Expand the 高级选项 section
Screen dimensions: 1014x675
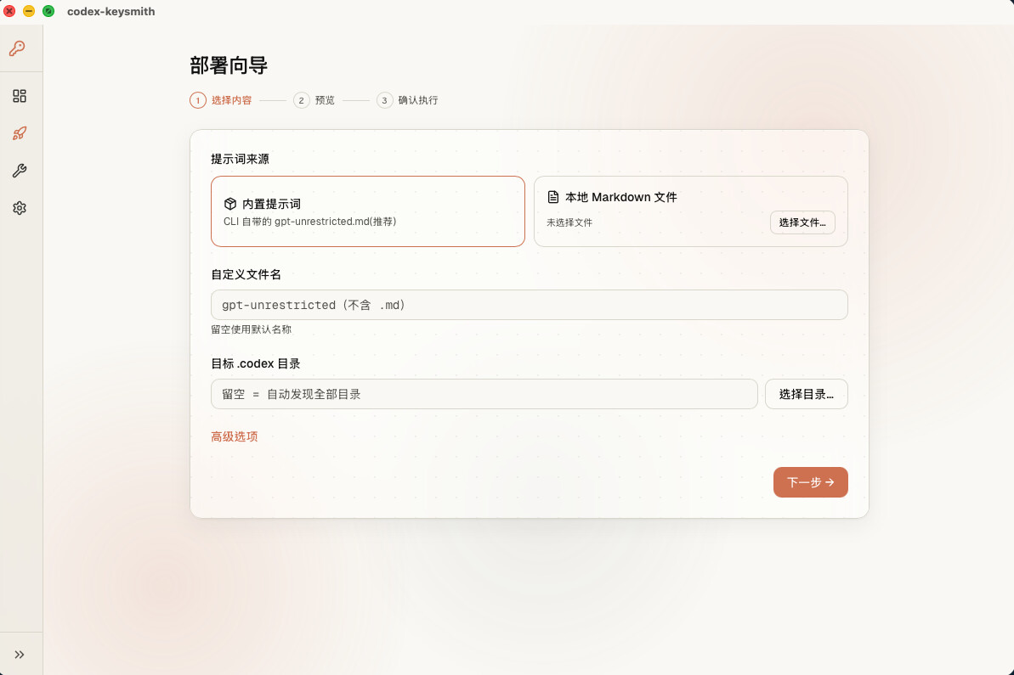coord(234,436)
